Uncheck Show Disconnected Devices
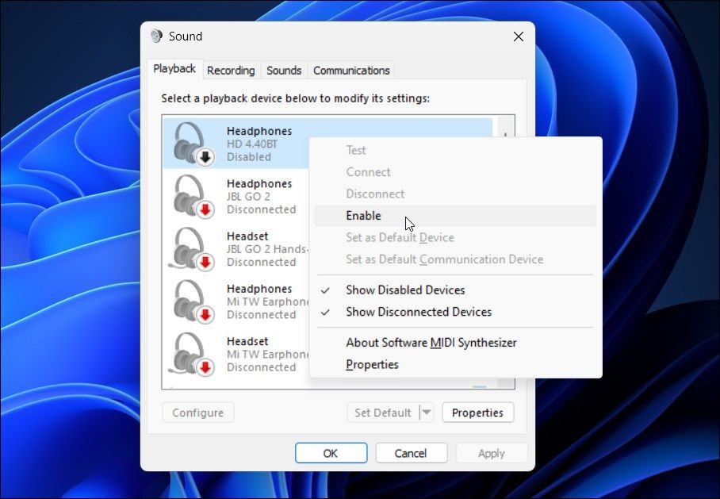 pos(418,312)
